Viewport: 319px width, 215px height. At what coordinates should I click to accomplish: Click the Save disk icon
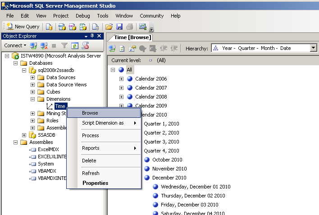coord(119,27)
